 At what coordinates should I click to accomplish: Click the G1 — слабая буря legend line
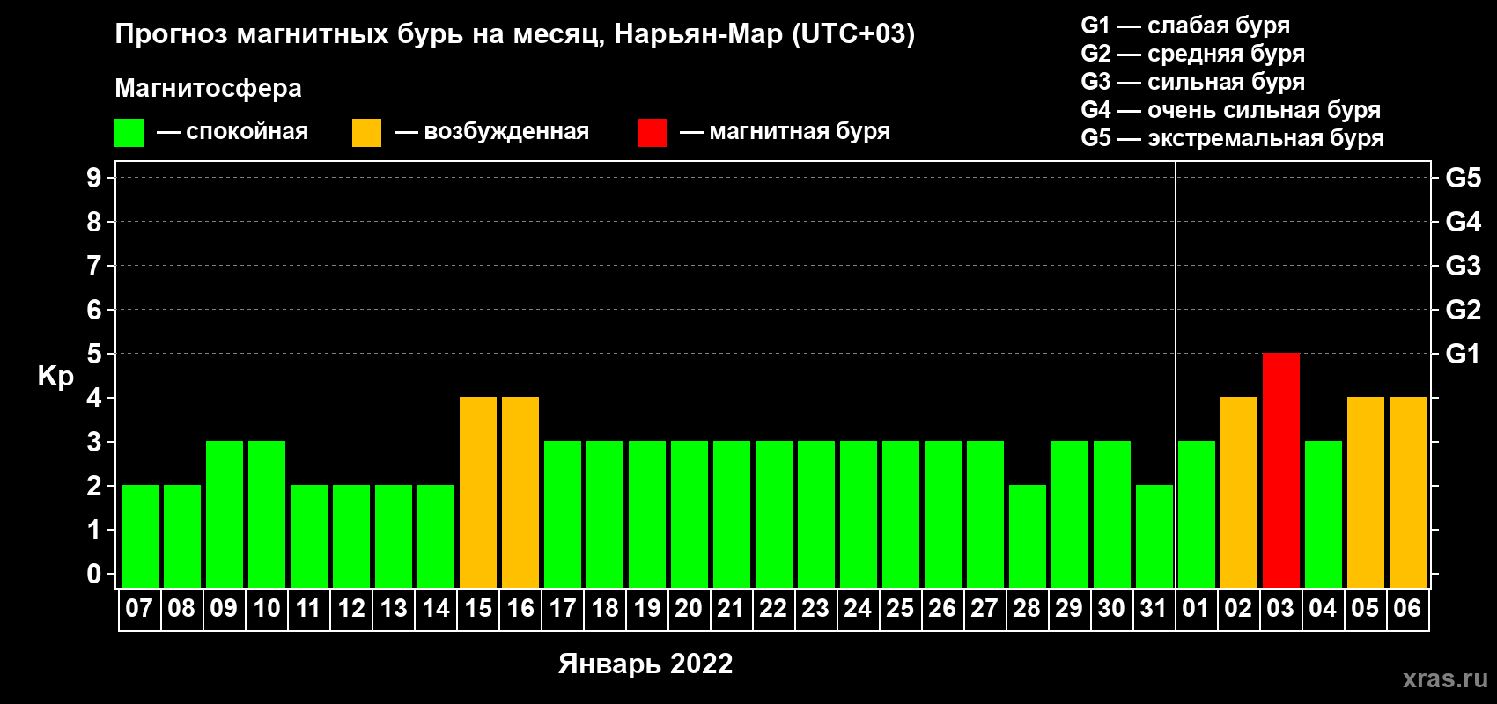coord(1185,26)
